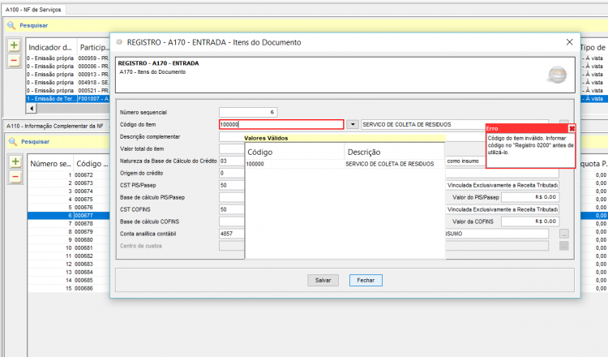Select row 8 code 000679
This screenshot has width=608, height=357.
[69, 232]
